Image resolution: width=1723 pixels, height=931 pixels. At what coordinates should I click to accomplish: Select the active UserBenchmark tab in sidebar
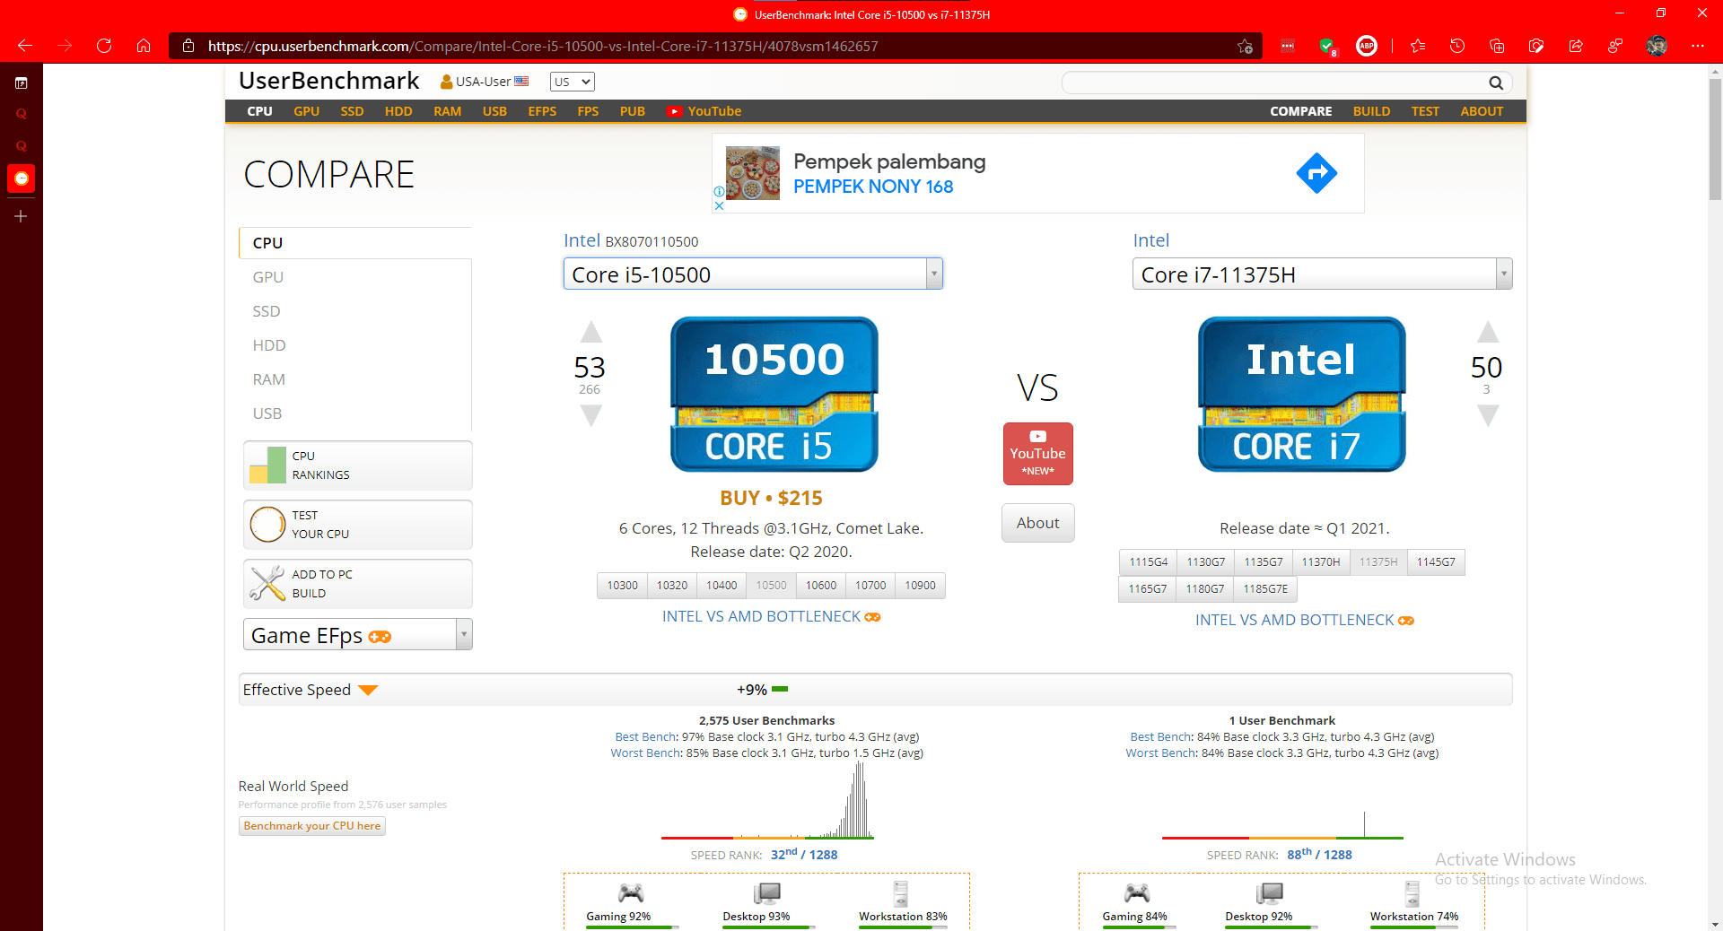pyautogui.click(x=22, y=178)
